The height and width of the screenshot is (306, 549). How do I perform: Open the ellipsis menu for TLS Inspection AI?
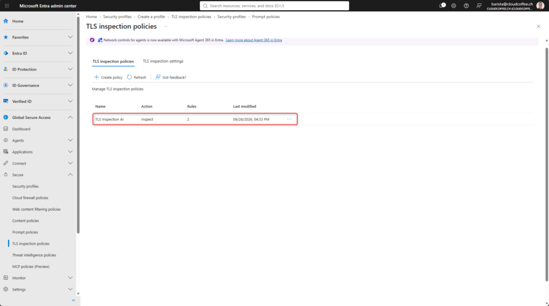coord(289,119)
